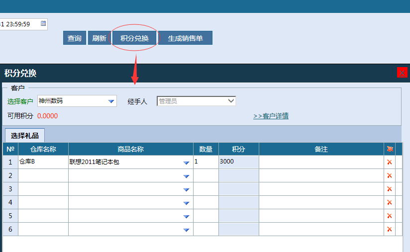Click the 积分 column header

239,149
